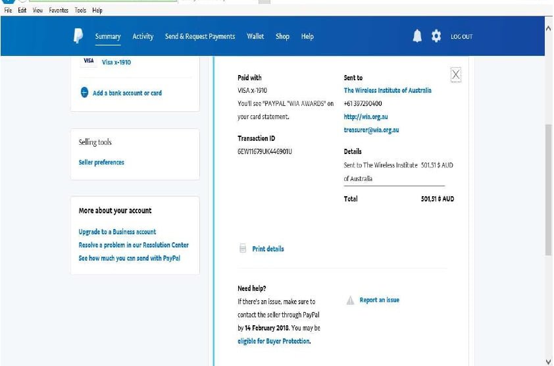The height and width of the screenshot is (366, 554).
Task: Open the Favorites menu
Action: pos(59,11)
